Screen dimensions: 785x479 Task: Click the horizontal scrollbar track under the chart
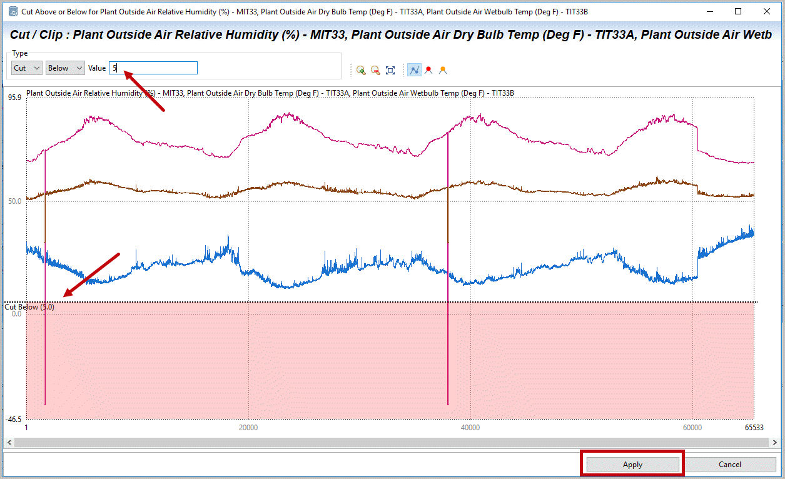pyautogui.click(x=391, y=442)
